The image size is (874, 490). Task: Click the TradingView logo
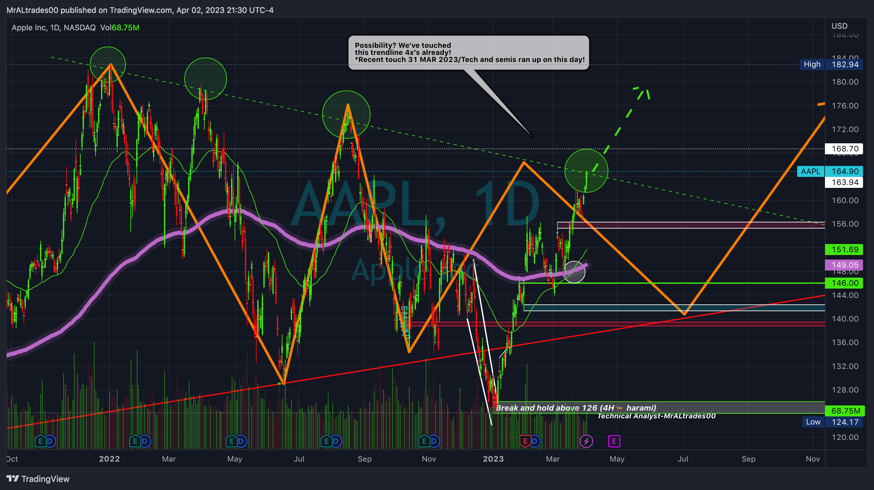[x=38, y=479]
